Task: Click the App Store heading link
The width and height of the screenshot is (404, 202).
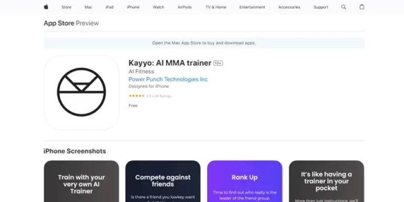Action: click(59, 23)
